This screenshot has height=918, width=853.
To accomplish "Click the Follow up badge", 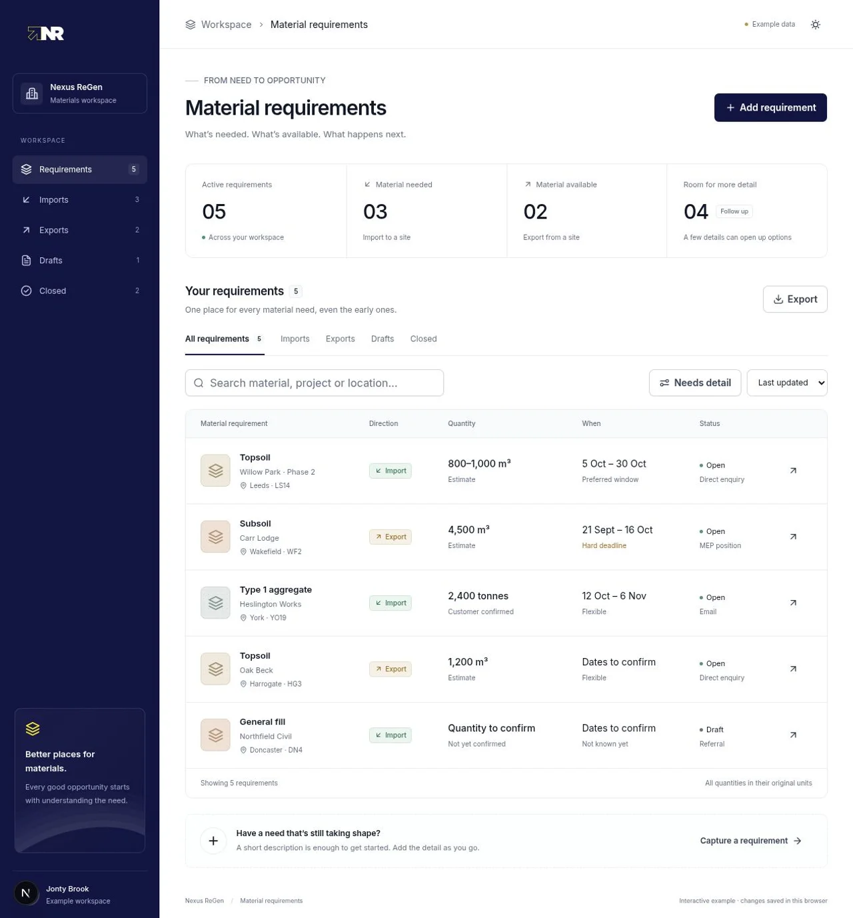I will tap(734, 211).
